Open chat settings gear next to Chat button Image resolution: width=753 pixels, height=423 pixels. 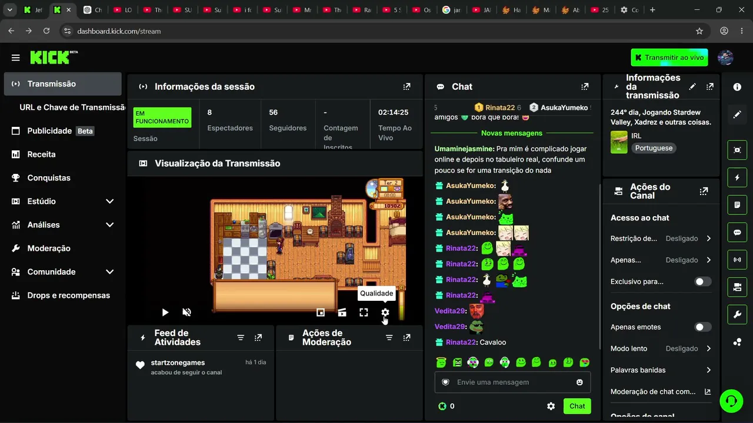(551, 406)
